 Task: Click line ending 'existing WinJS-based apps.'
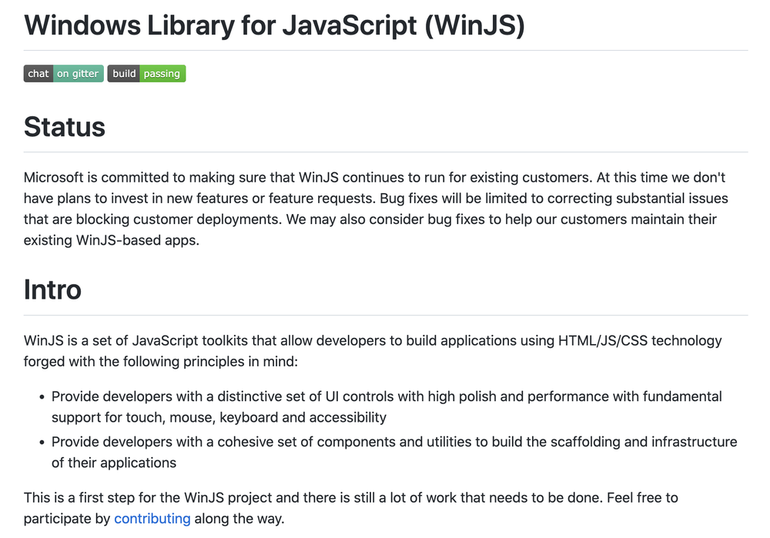tap(112, 240)
